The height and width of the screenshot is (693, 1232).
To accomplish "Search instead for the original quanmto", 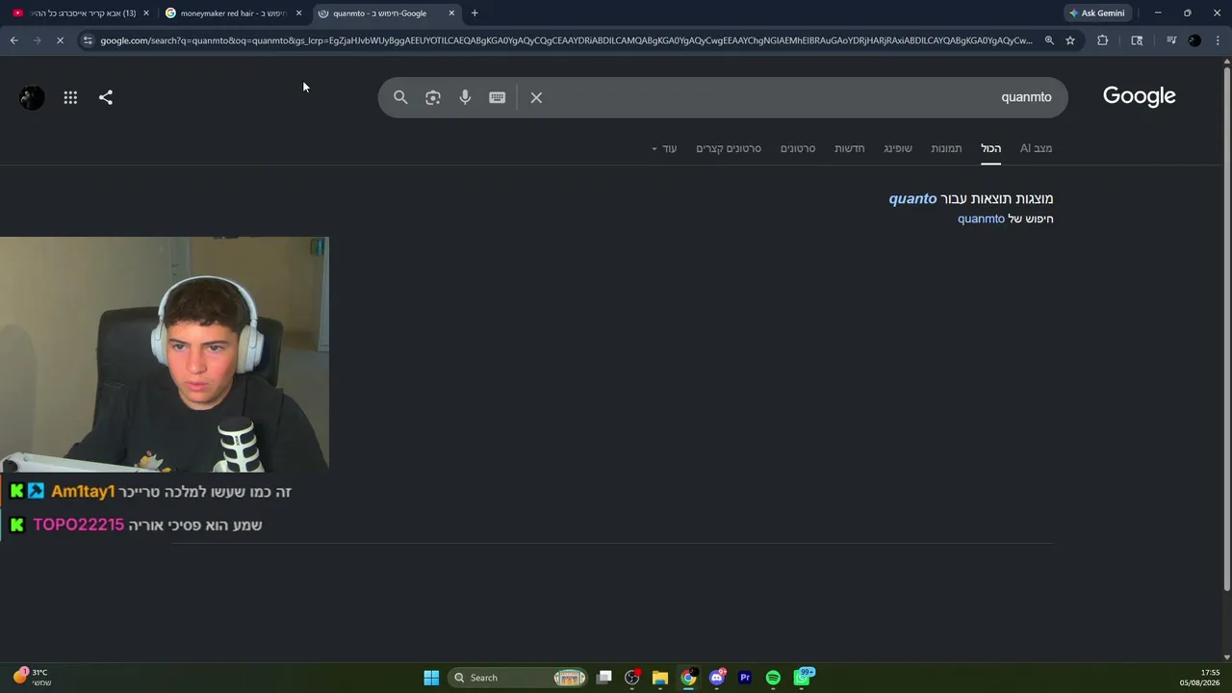I will (981, 219).
